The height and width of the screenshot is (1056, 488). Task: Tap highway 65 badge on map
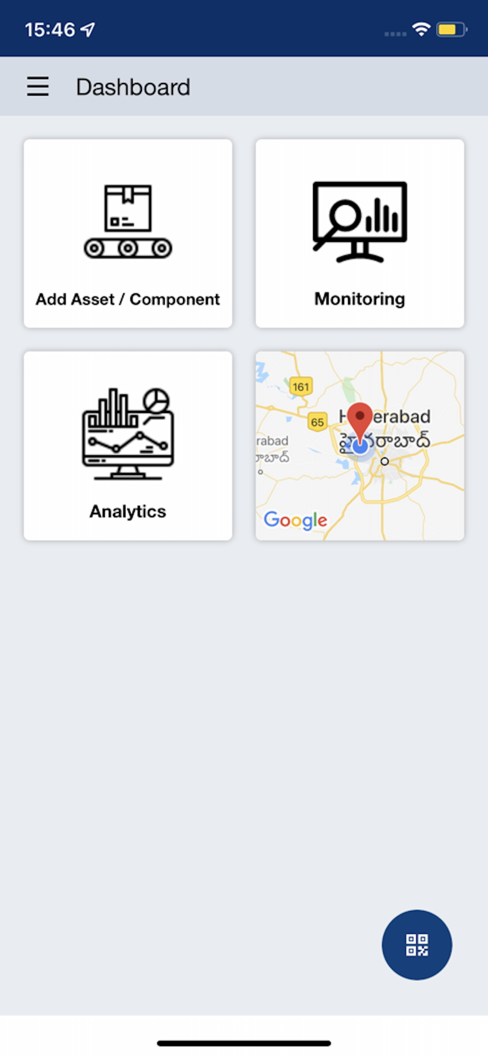(x=317, y=422)
